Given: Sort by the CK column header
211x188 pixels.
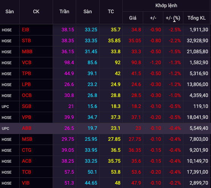Looking at the screenshot, I should [x=36, y=12].
